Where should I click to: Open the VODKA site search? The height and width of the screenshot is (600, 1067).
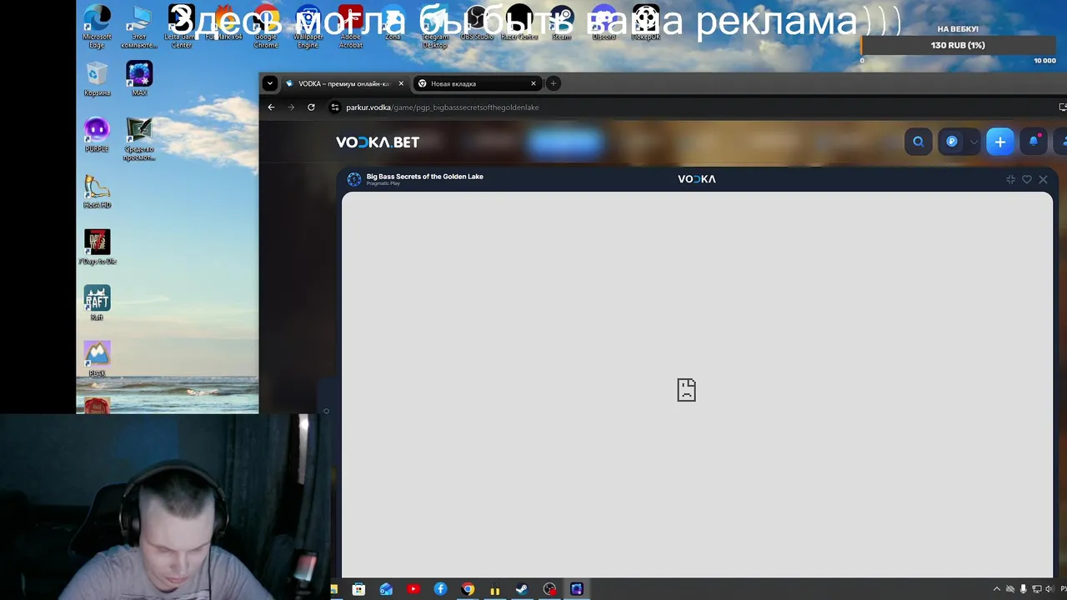(x=919, y=142)
